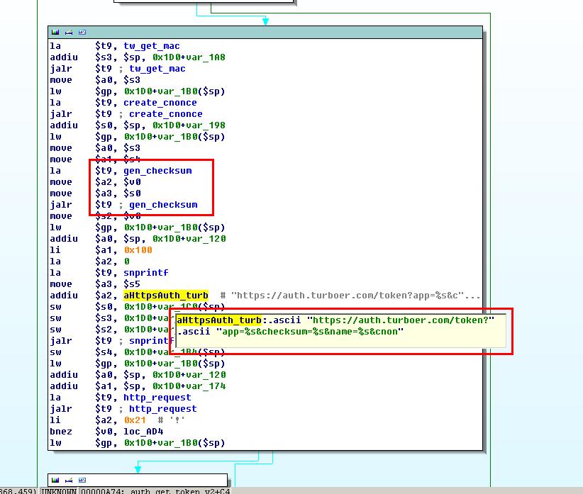This screenshot has width=583, height=494.
Task: Click highlighted aHttpsAuth_turb operand in addiu line
Action: coord(166,296)
